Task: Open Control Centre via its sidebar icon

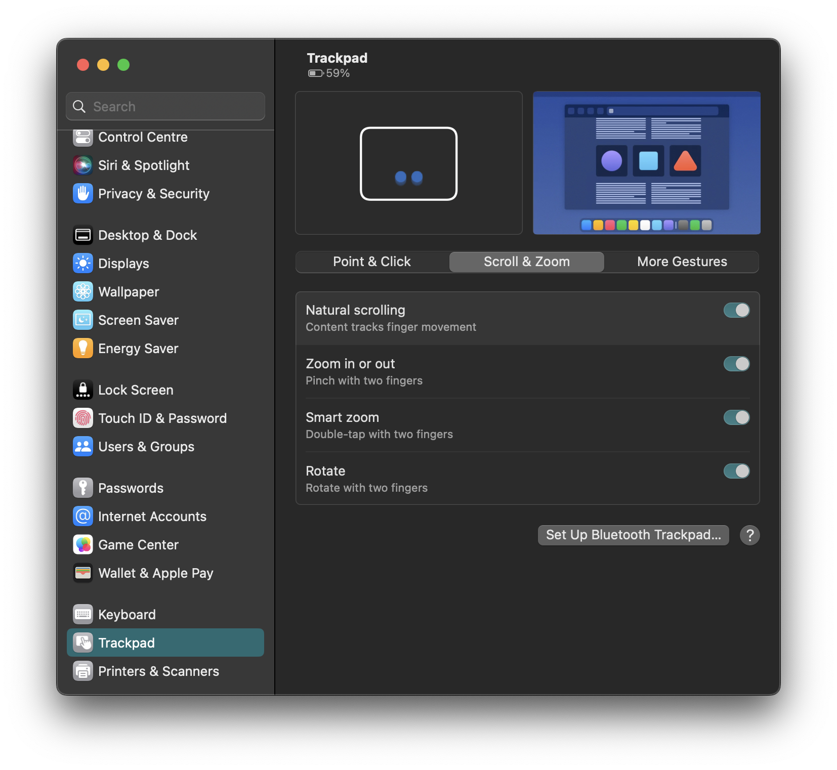Action: (x=83, y=137)
